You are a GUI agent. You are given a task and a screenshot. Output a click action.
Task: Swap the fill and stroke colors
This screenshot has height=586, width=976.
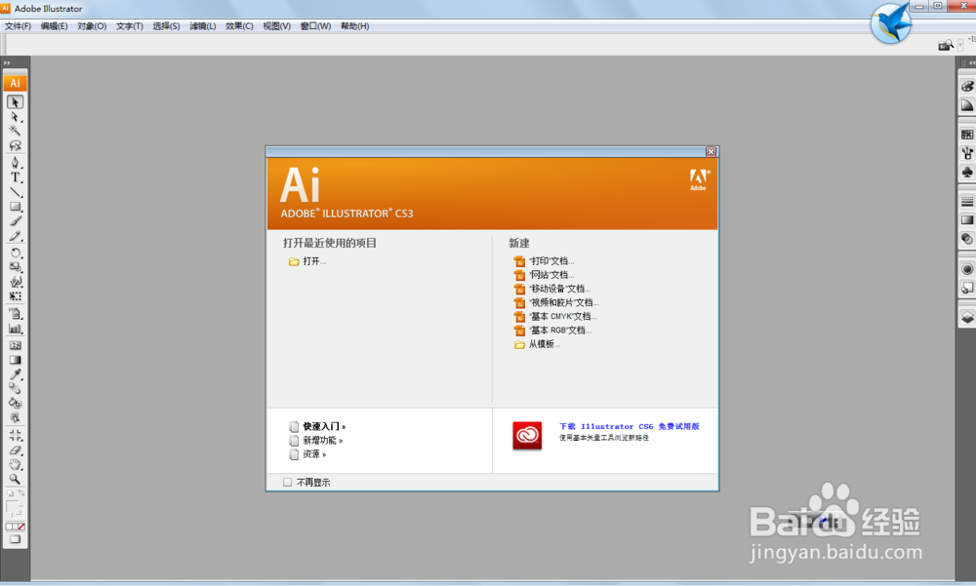tap(22, 490)
